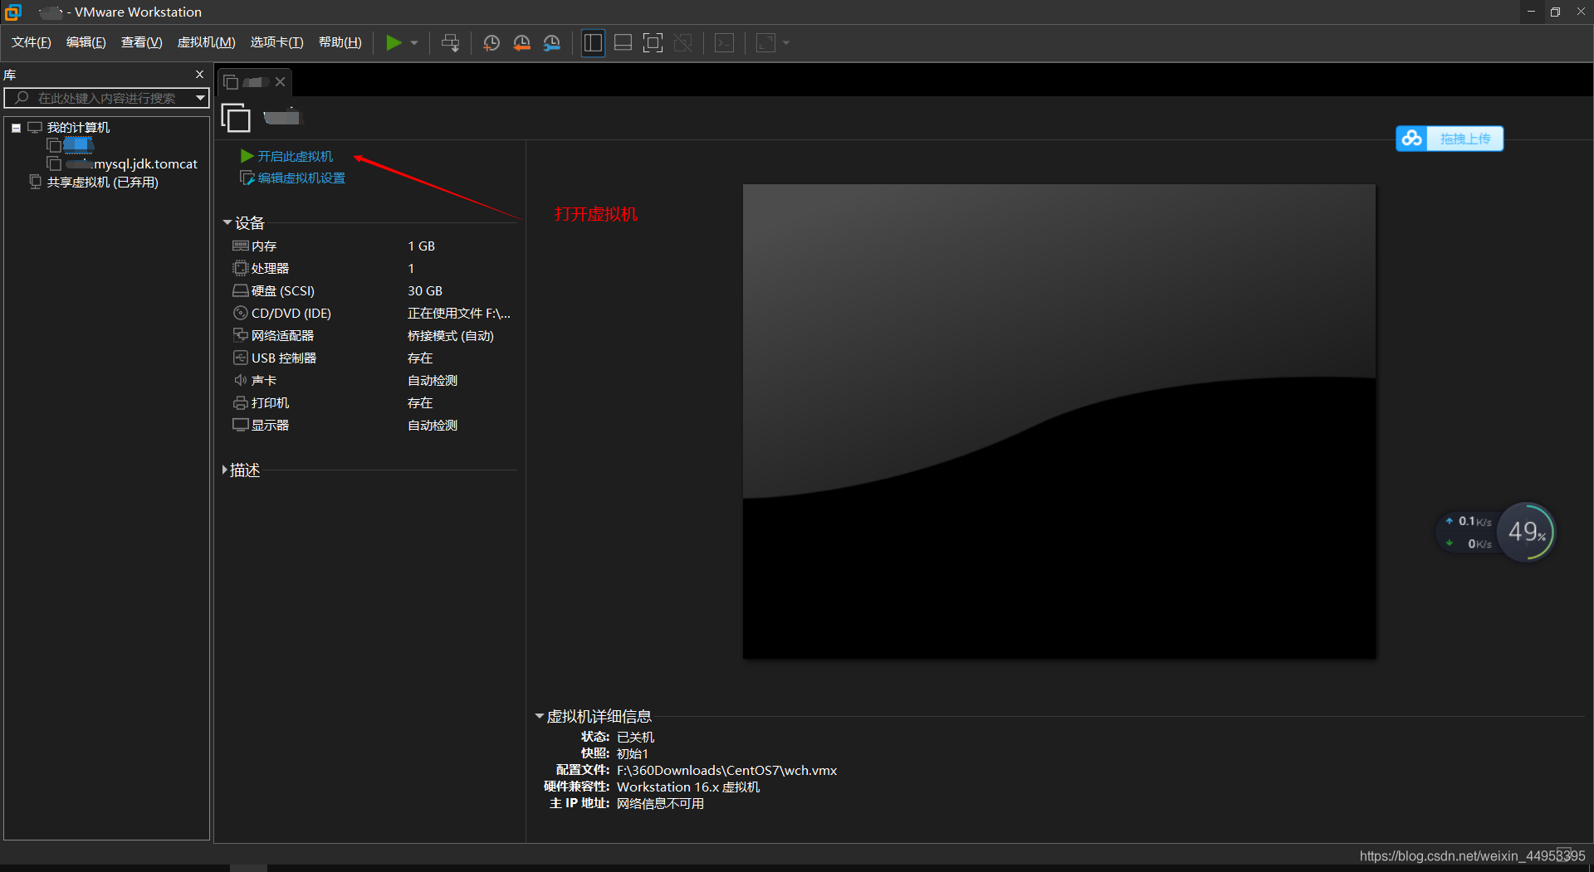
Task: Toggle the thumbnail bar view icon
Action: pos(623,42)
